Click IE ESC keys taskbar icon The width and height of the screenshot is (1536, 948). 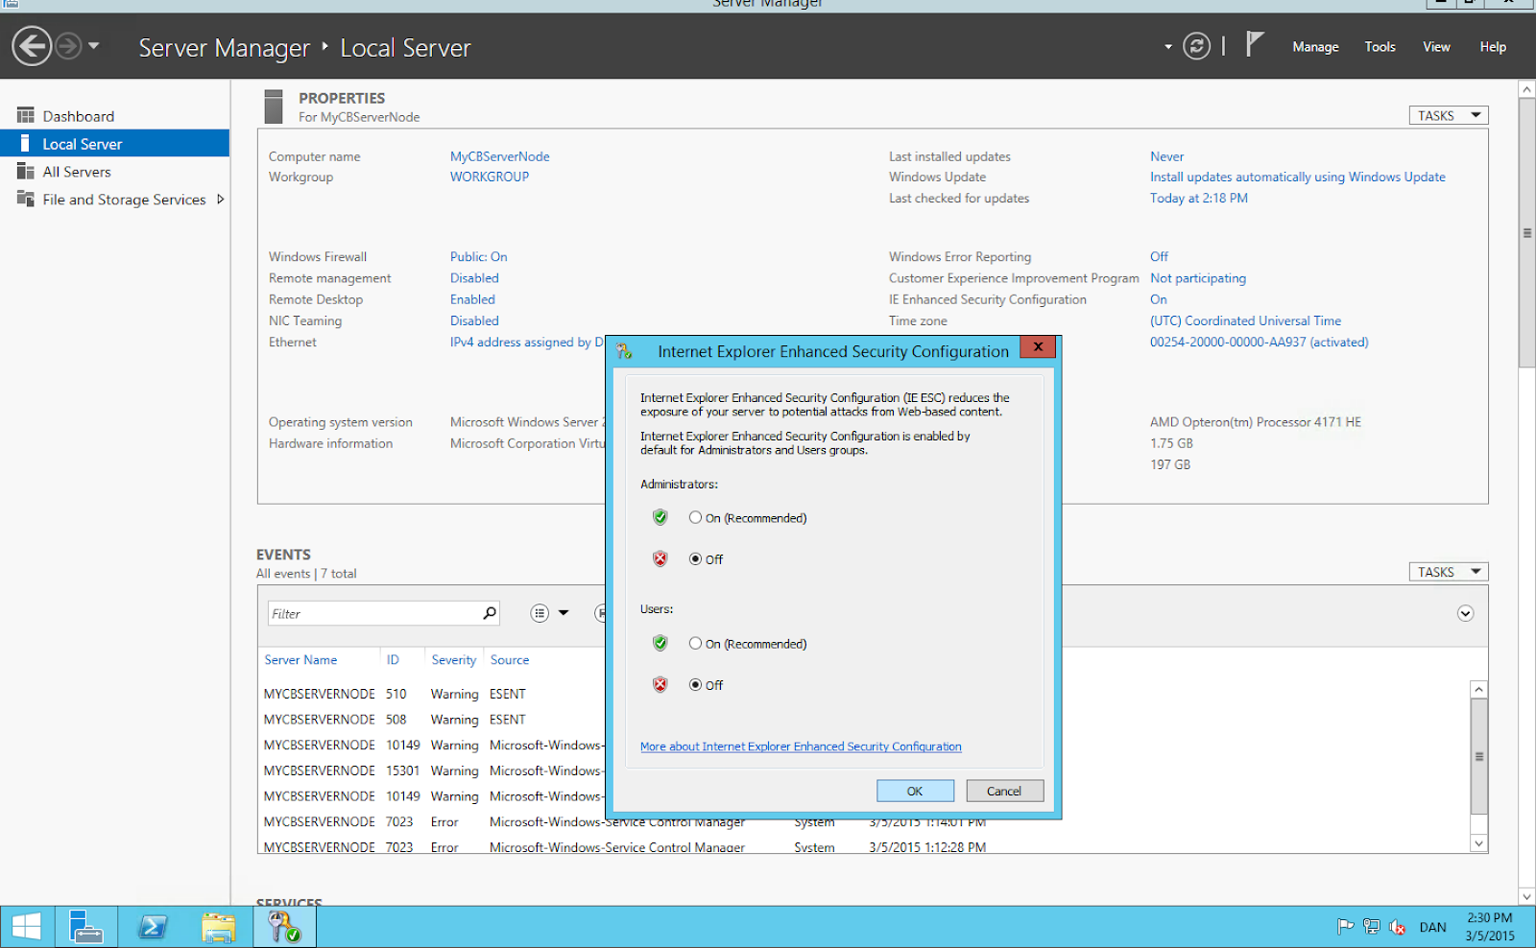pyautogui.click(x=284, y=927)
